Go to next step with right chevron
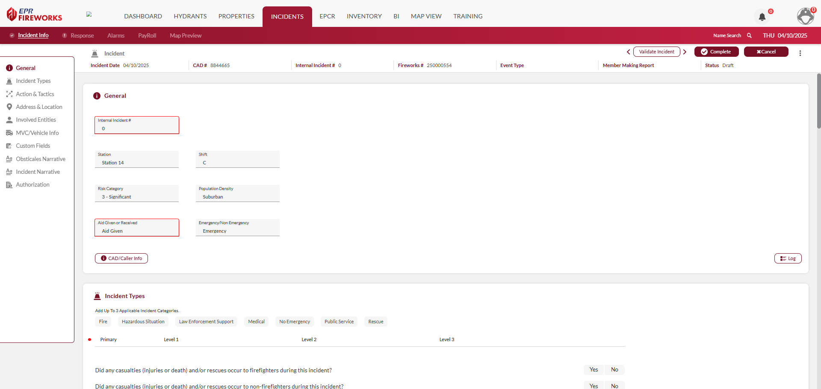Screen dimensions: 821x389 pyautogui.click(x=685, y=52)
